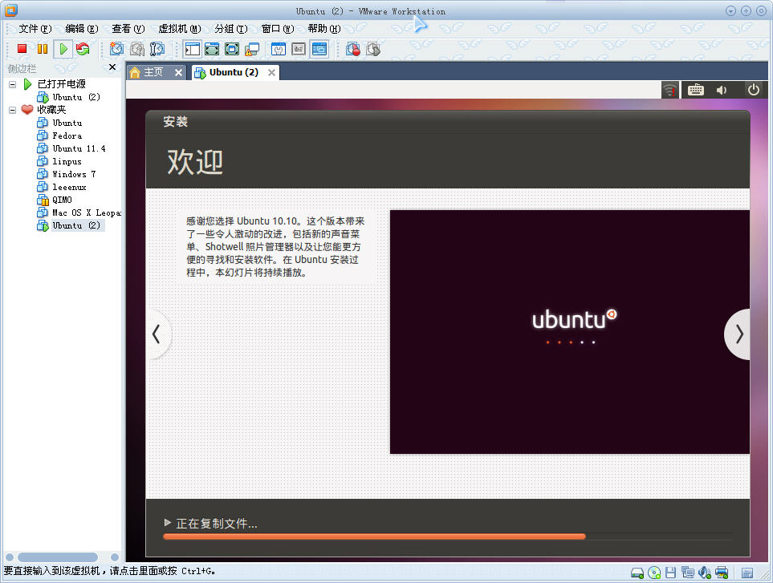Open the 窗口(W) menu
The width and height of the screenshot is (773, 583).
[278, 29]
